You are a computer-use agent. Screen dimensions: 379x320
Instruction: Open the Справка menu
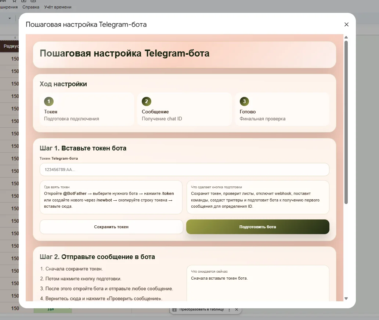(31, 7)
